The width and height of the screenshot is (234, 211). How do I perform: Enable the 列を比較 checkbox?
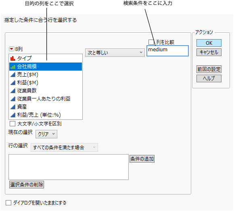pyautogui.click(x=151, y=42)
